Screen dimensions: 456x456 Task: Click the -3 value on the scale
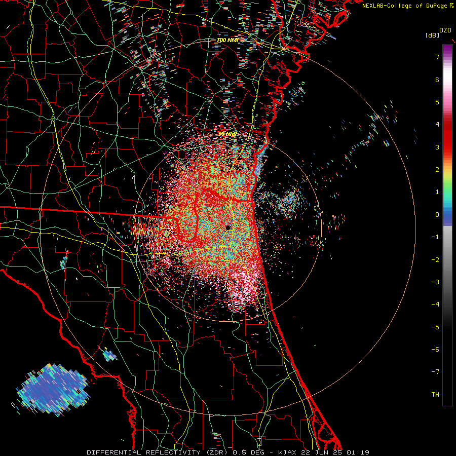pos(435,282)
